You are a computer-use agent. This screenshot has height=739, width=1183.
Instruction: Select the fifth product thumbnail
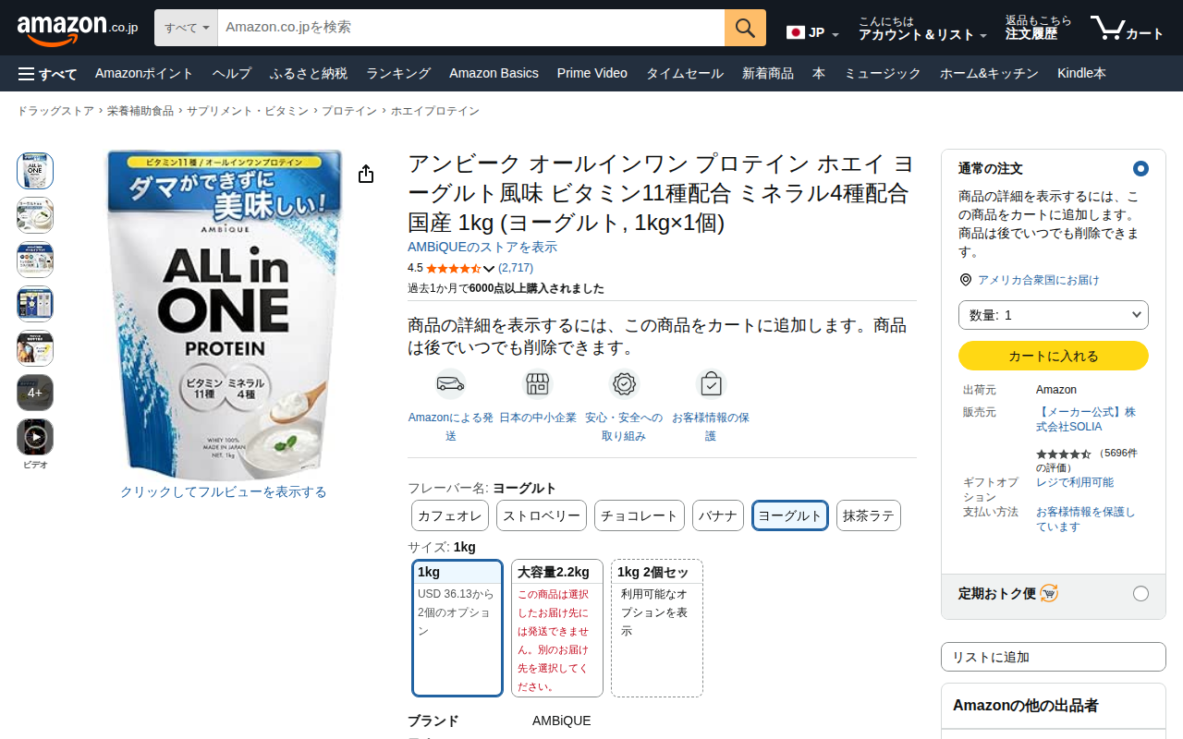(x=35, y=348)
